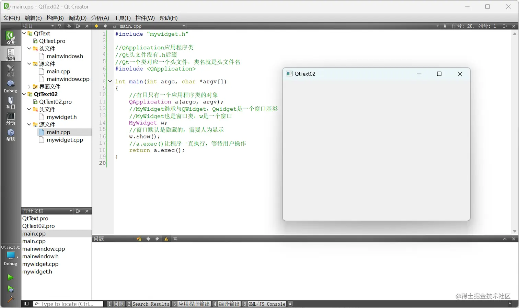Go forward in editor navigation history
This screenshot has height=308, width=519.
(x=105, y=26)
